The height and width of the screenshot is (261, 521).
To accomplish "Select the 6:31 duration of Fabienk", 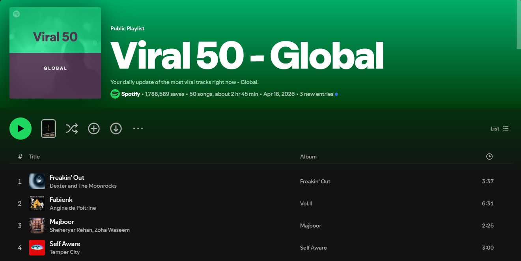I will pyautogui.click(x=488, y=203).
